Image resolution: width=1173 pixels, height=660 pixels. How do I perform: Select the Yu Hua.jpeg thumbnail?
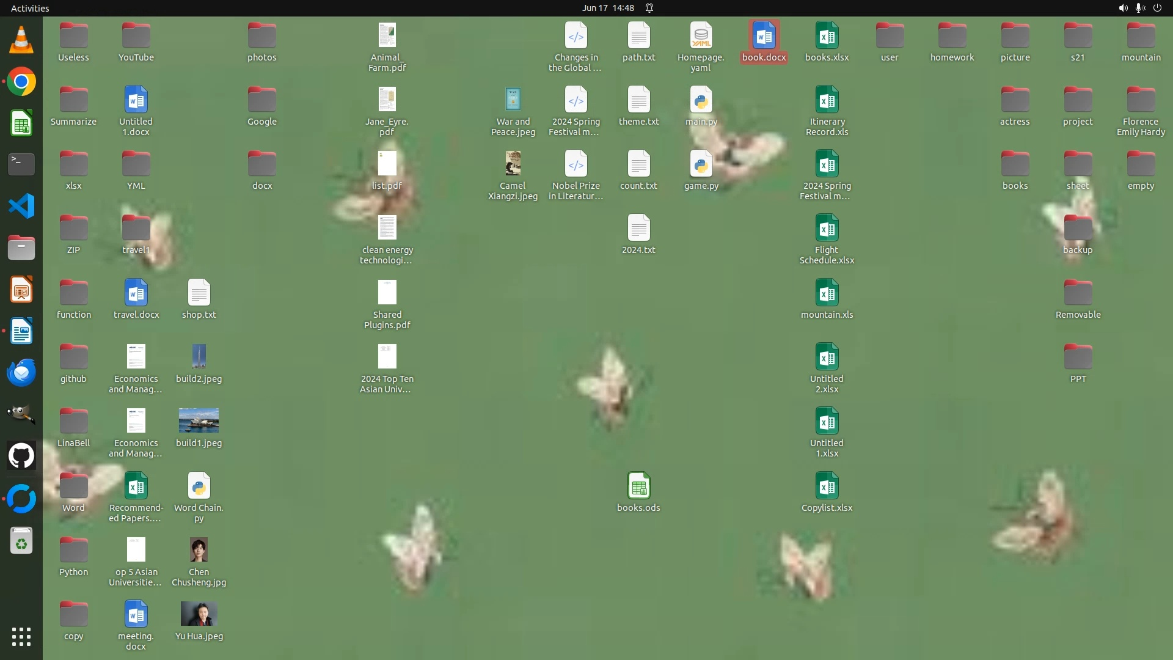point(199,614)
